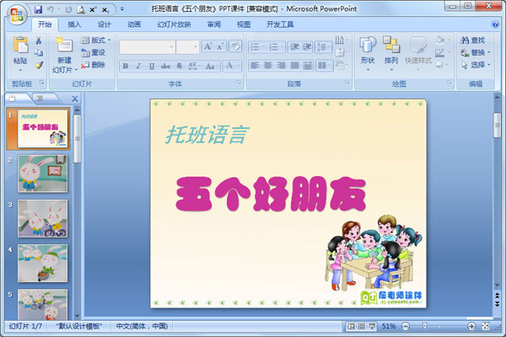Adjust the zoom slider handle

coord(425,326)
